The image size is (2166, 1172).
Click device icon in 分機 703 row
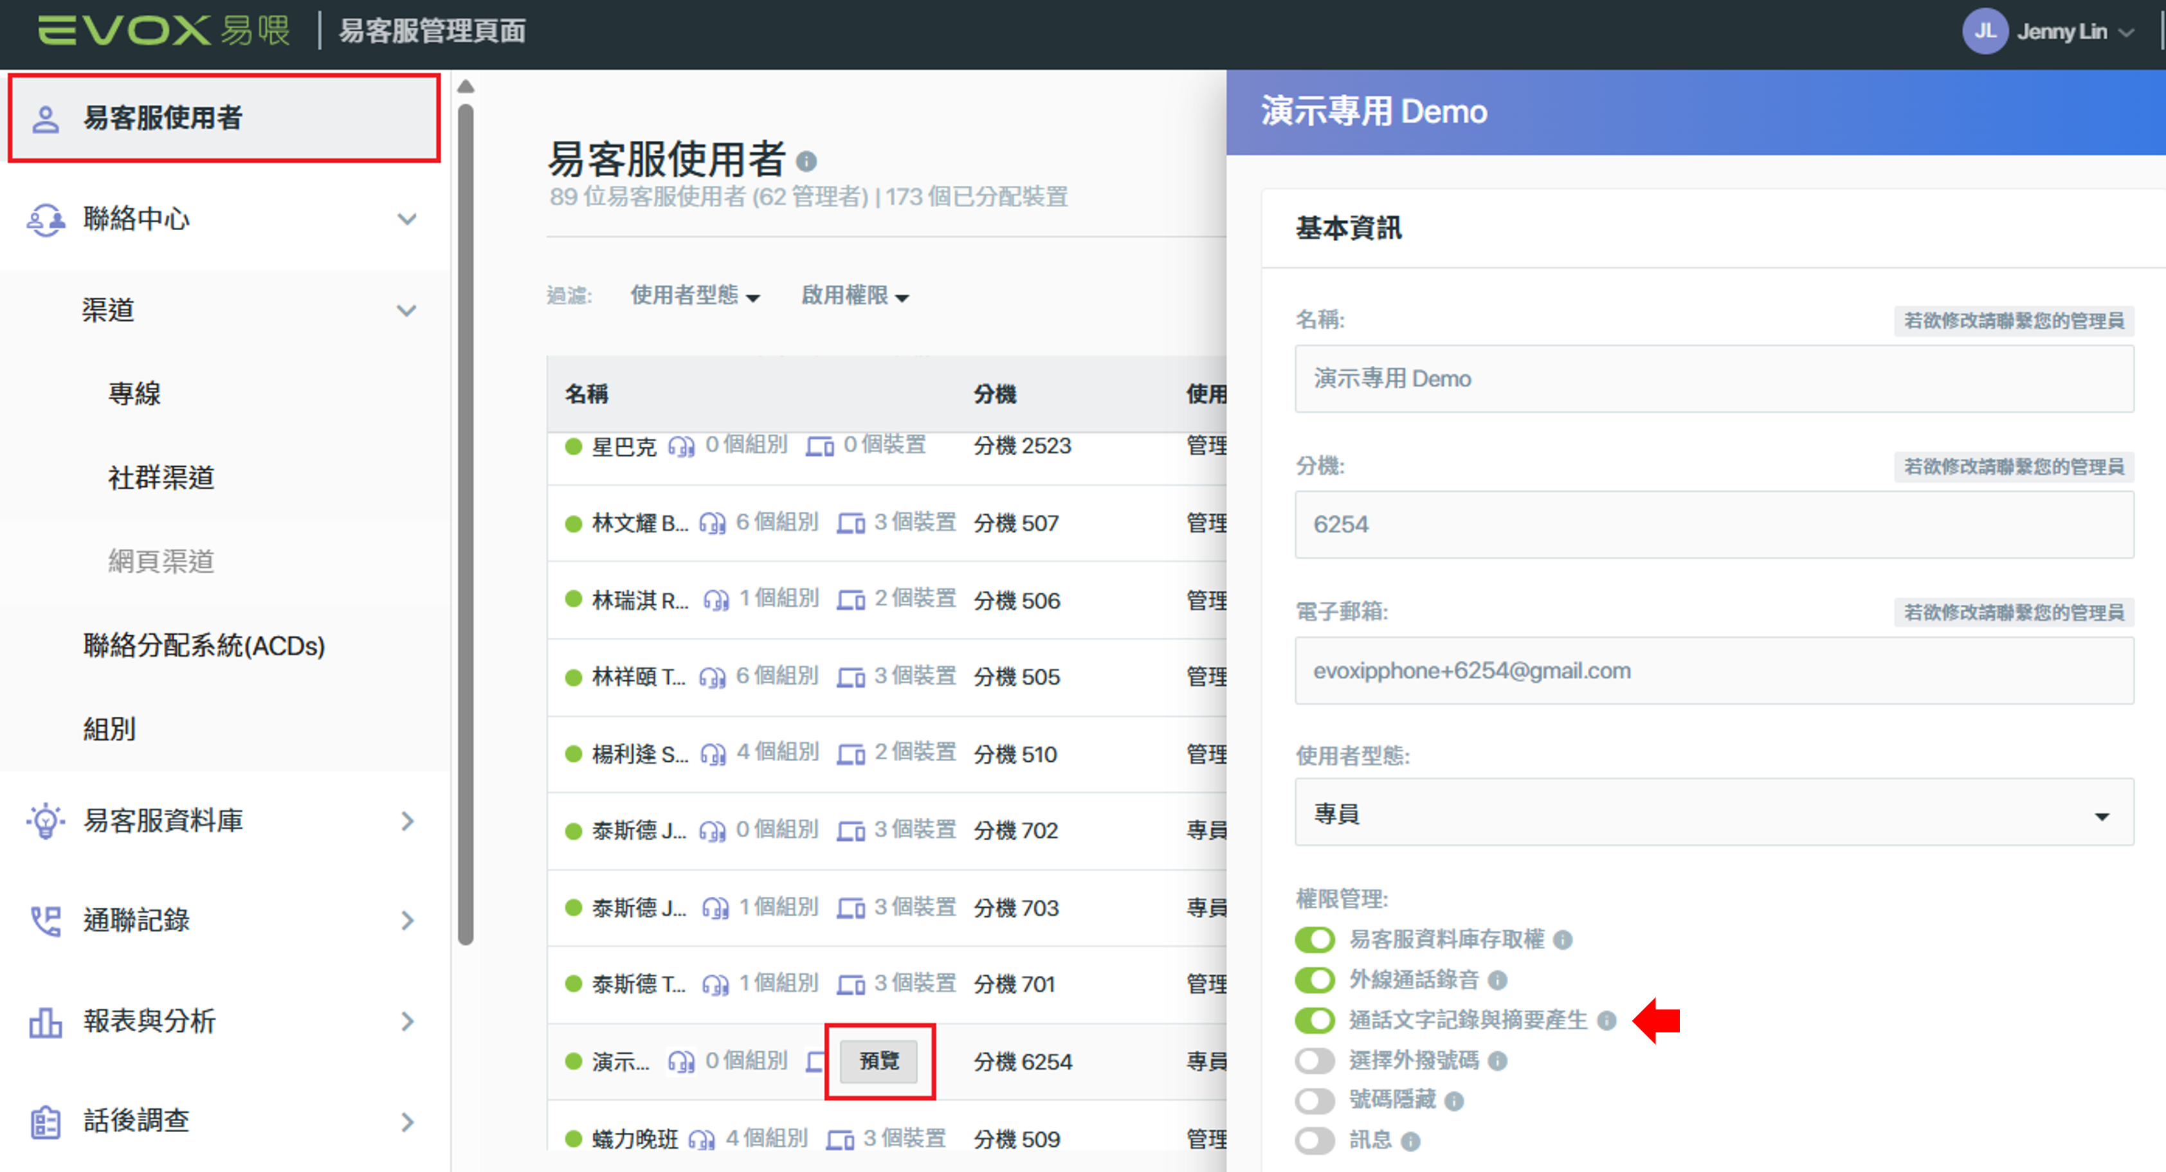(x=851, y=908)
